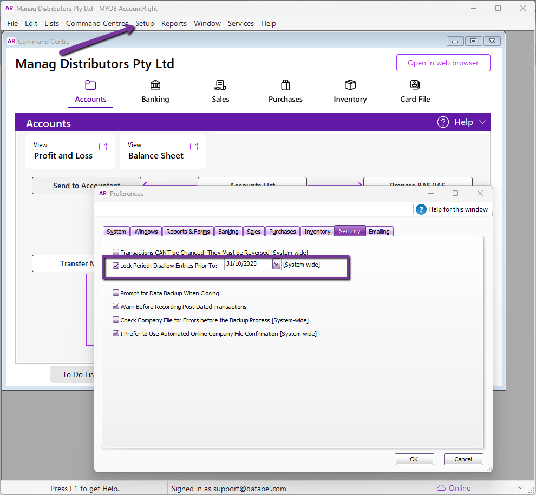The image size is (536, 495).
Task: Open the Edit menu
Action: [31, 24]
